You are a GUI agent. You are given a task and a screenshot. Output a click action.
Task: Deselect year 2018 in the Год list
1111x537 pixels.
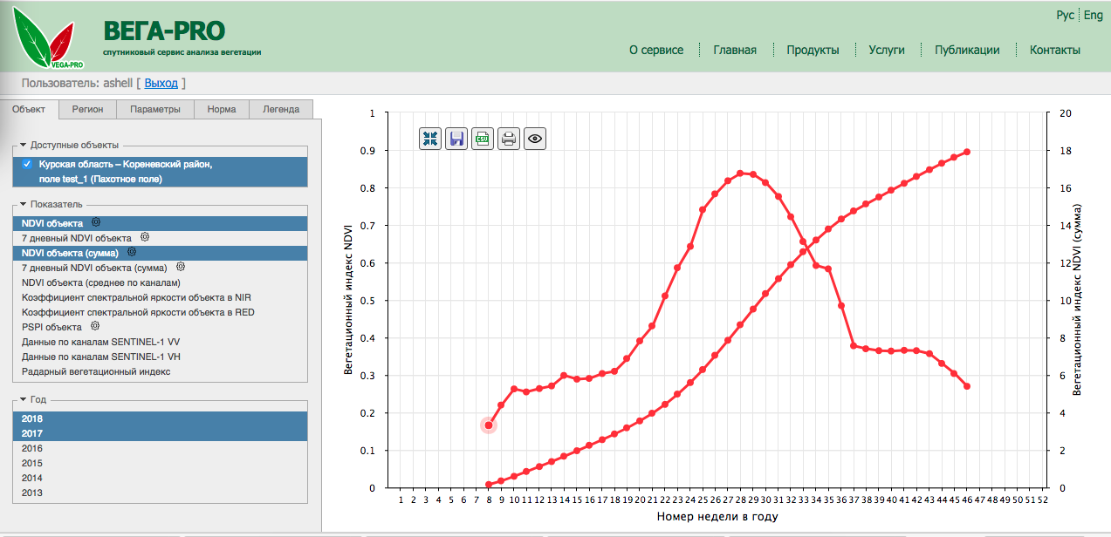[32, 418]
